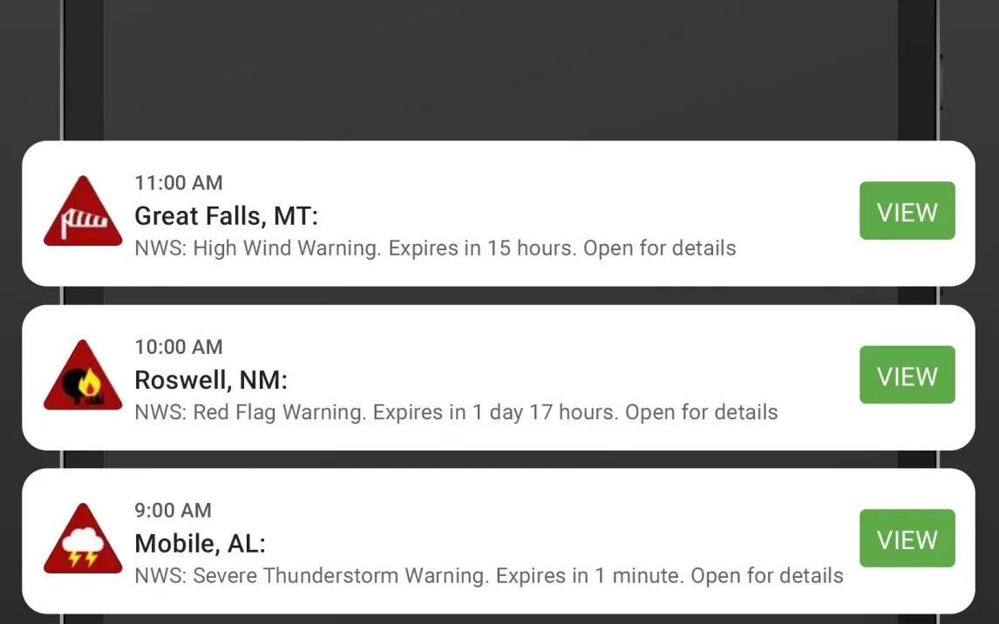Image resolution: width=999 pixels, height=624 pixels.
Task: Click empty space right of Mobile title
Action: tap(561, 544)
